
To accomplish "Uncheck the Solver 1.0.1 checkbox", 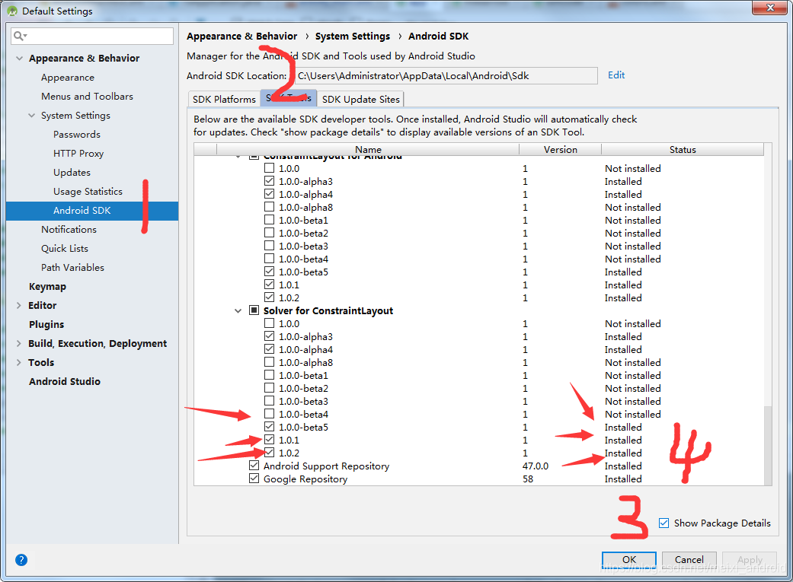I will [x=269, y=440].
